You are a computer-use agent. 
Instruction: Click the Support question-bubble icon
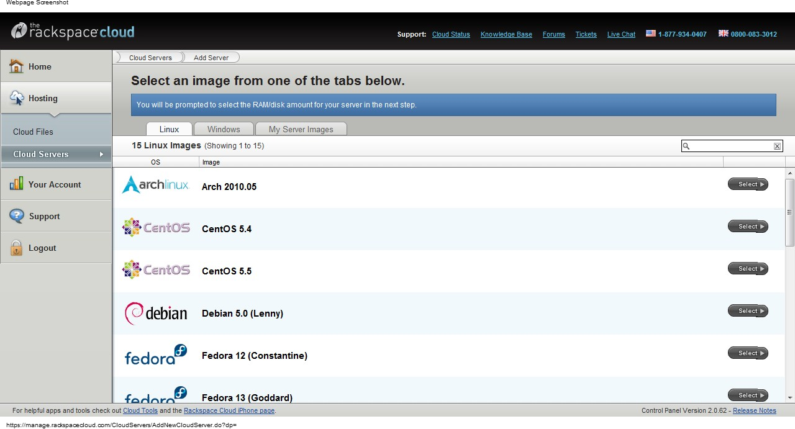pos(17,216)
